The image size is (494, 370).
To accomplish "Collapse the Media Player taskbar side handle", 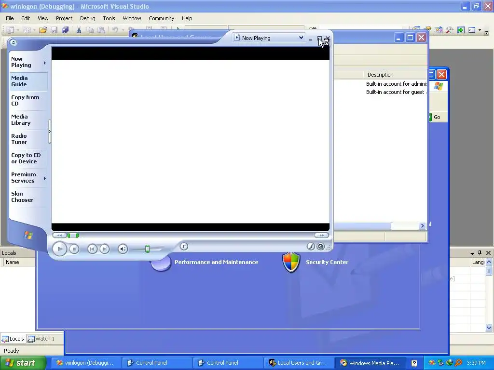I will pyautogui.click(x=50, y=132).
